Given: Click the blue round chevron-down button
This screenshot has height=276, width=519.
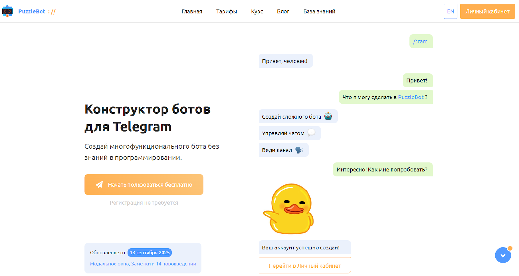Looking at the screenshot, I should point(503,255).
